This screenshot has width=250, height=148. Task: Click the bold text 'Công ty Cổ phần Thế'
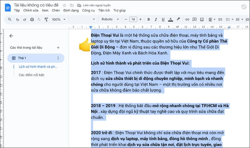pos(207,41)
